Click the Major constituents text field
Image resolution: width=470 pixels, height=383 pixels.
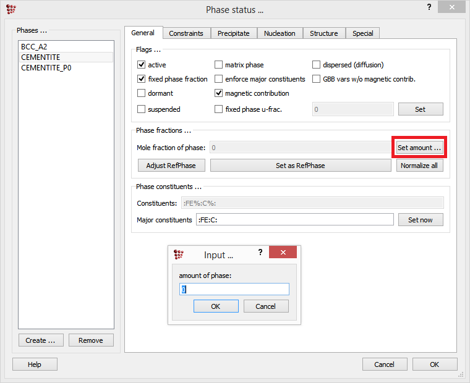tap(294, 220)
